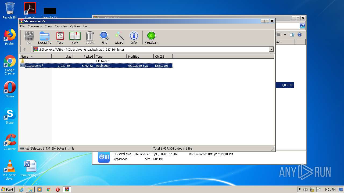
Task: Open Windows Explorer taskbar icon
Action: tap(30, 190)
